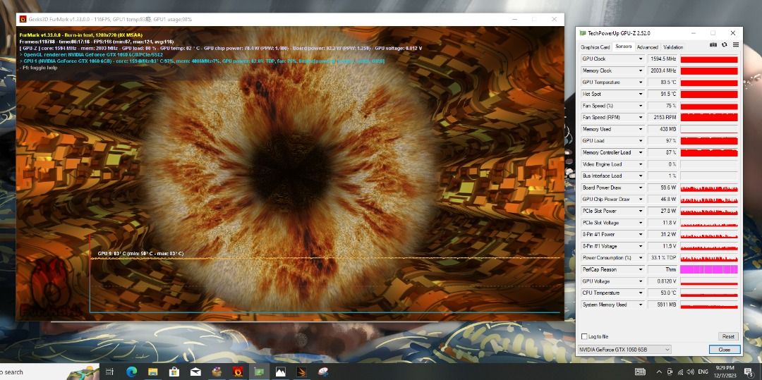Show hidden tray icons with the chevron
This screenshot has width=762, height=380.
point(660,372)
